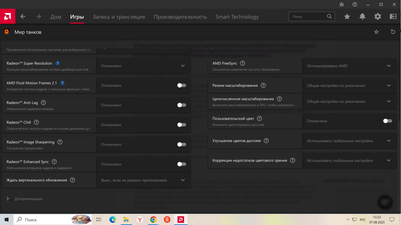The height and width of the screenshot is (225, 401).
Task: Enable Пользовательский цвет switch
Action: coord(387,121)
